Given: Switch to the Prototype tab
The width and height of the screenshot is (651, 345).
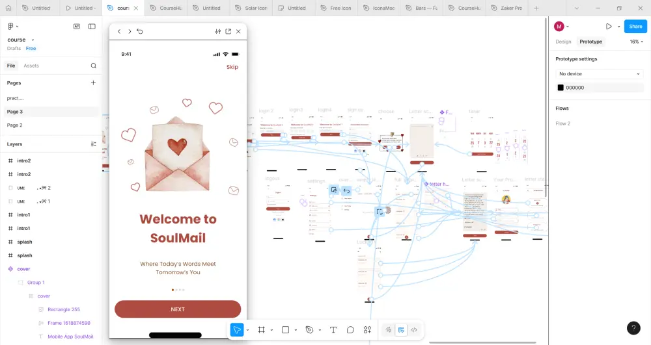Looking at the screenshot, I should point(591,42).
